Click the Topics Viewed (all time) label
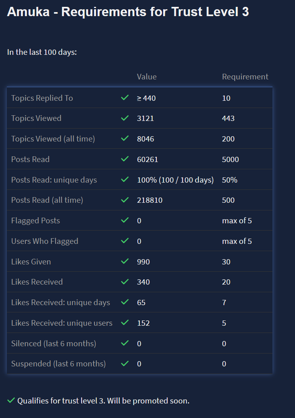This screenshot has height=418, width=295. point(53,139)
